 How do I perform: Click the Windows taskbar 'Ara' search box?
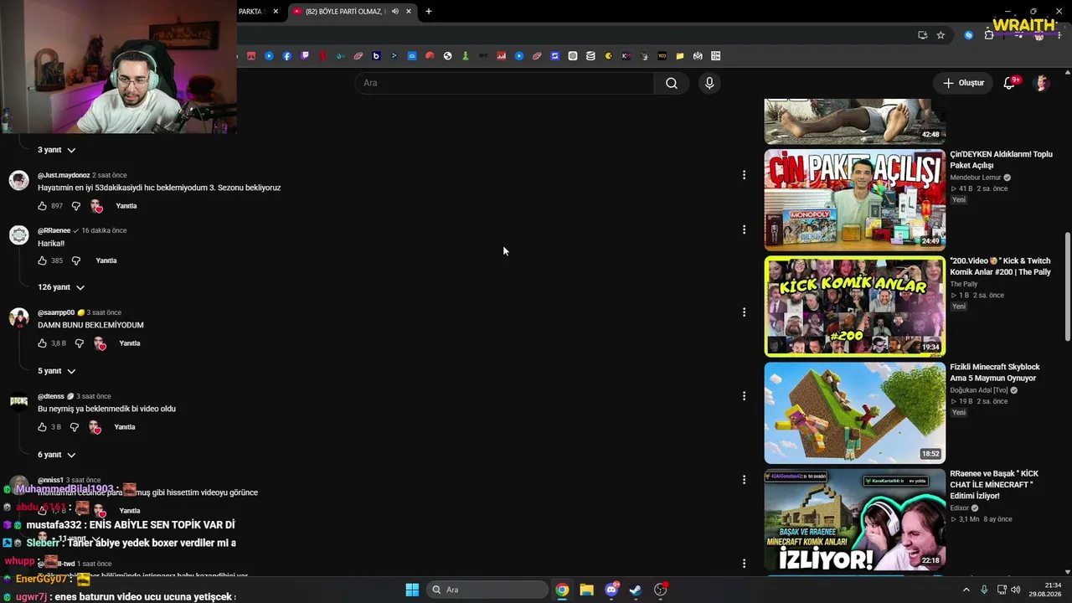click(487, 590)
